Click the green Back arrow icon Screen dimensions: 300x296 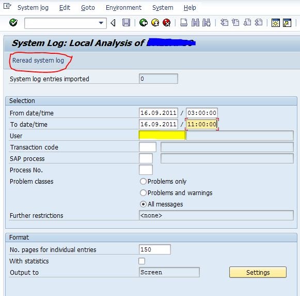[144, 23]
